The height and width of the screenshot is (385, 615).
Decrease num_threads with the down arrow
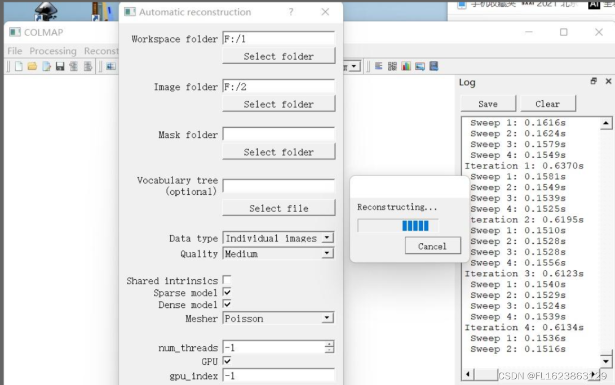pyautogui.click(x=329, y=350)
